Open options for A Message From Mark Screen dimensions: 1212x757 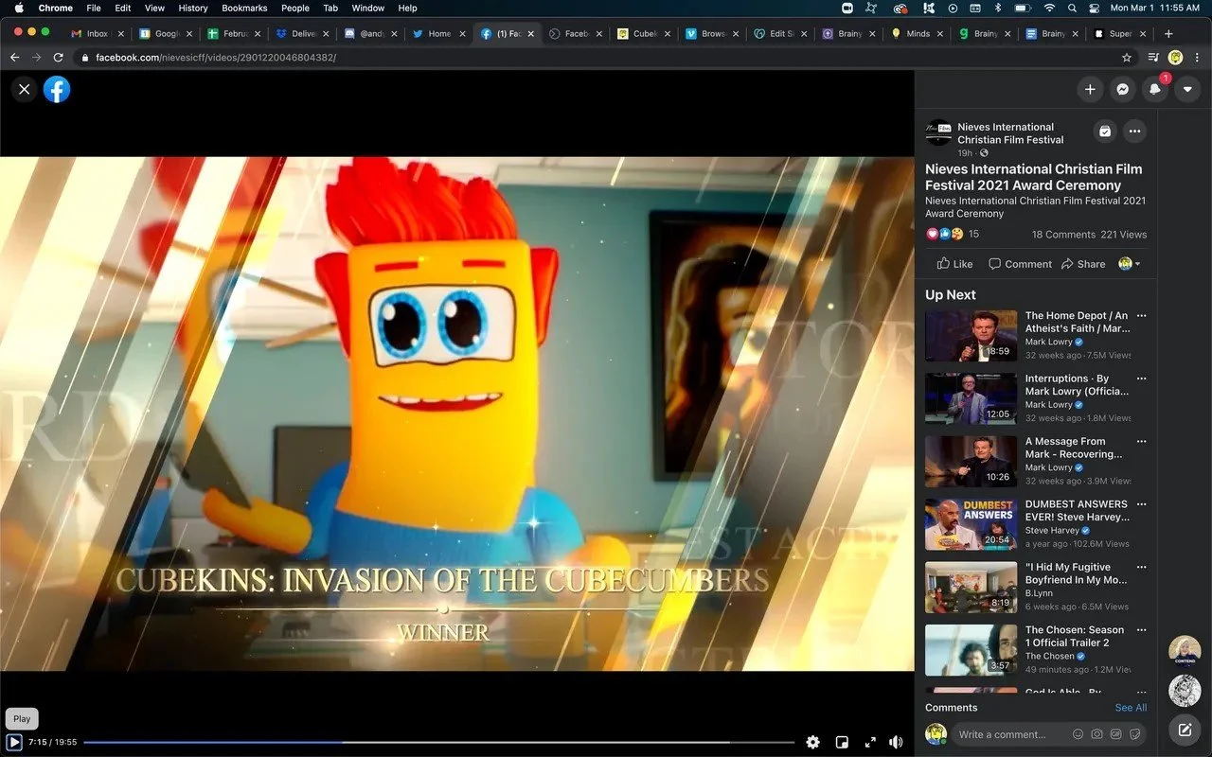pos(1141,441)
